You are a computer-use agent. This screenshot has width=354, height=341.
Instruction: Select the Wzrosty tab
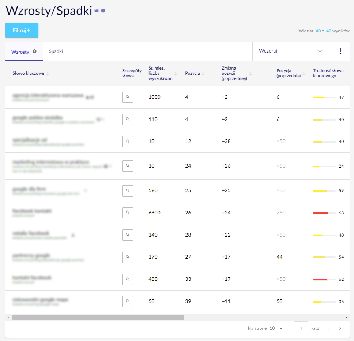20,52
